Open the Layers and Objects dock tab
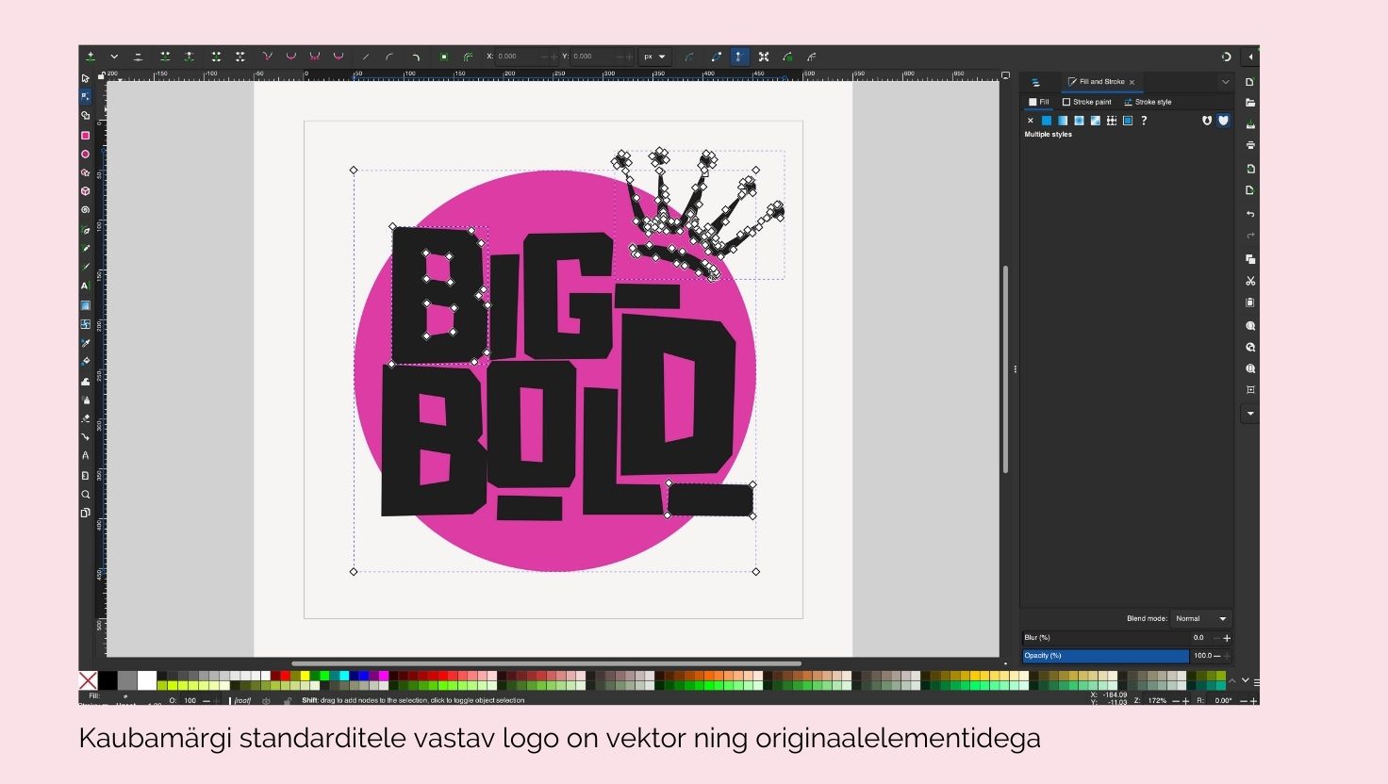 pyautogui.click(x=1035, y=82)
